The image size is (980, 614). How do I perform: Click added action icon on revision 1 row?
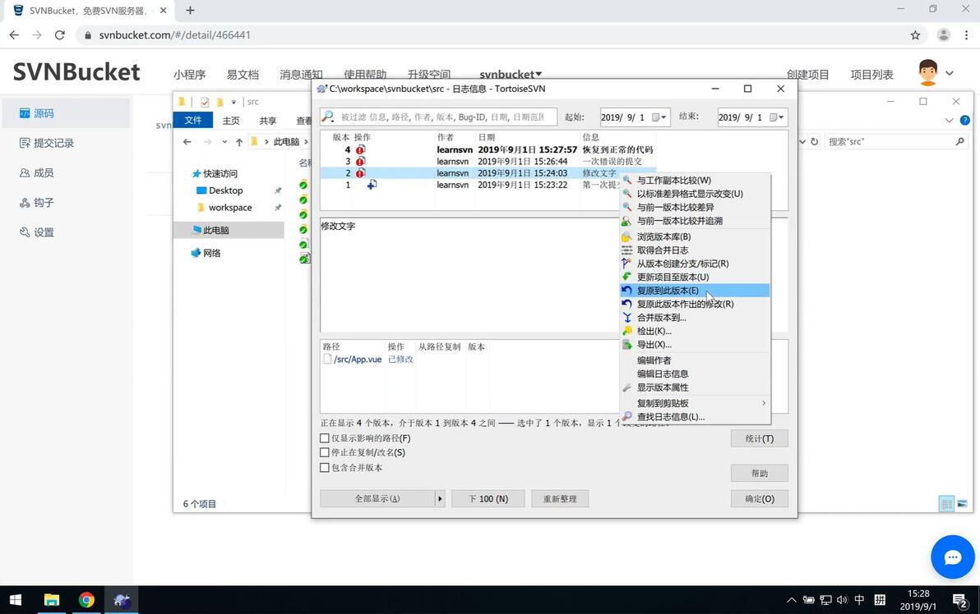pyautogui.click(x=372, y=185)
